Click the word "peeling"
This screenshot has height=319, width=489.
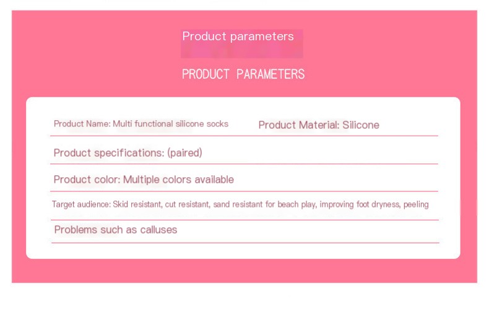(416, 204)
